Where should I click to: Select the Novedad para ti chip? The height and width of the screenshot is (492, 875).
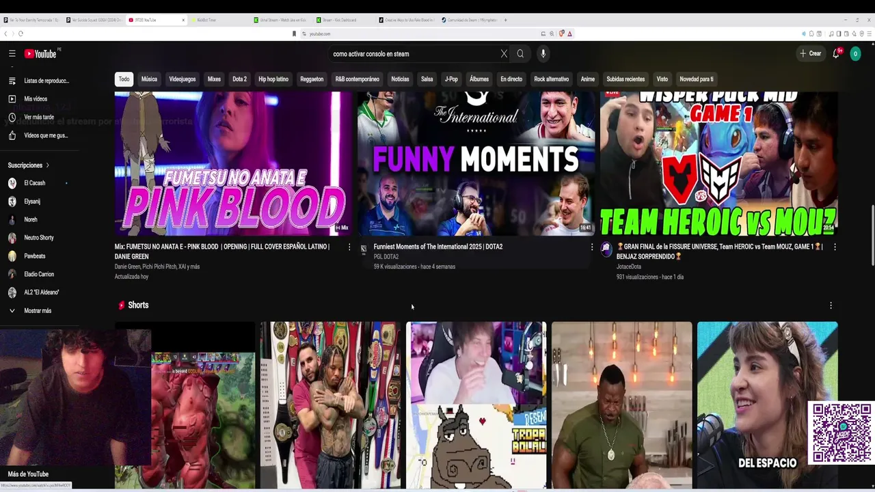click(697, 79)
